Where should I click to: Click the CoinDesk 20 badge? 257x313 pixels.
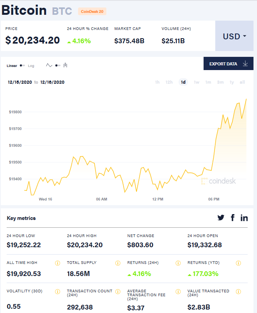[92, 12]
